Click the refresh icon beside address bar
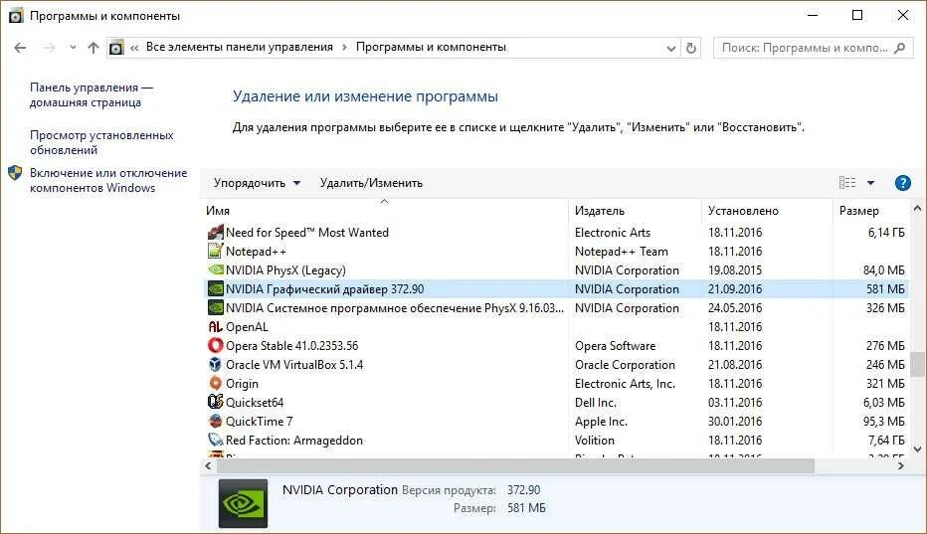 pyautogui.click(x=690, y=48)
